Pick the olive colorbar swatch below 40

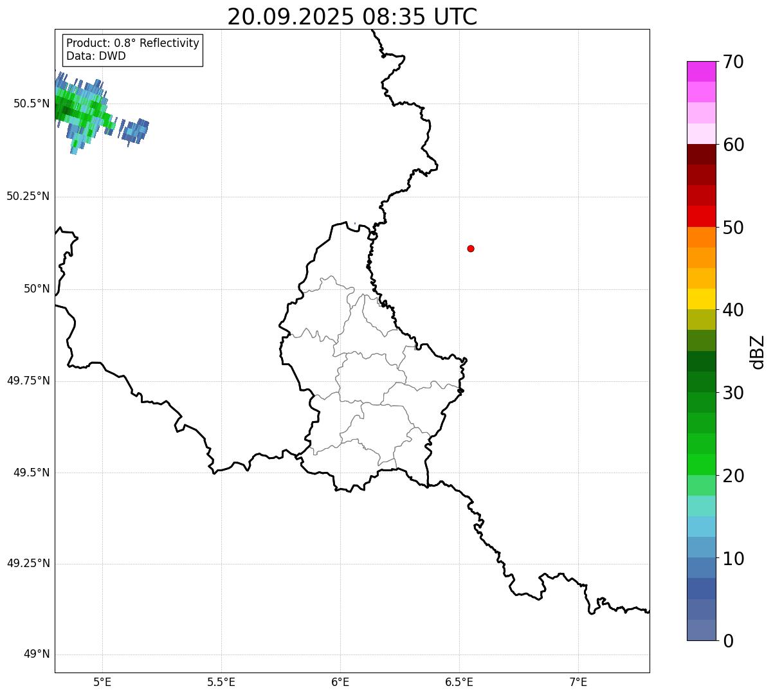coord(701,320)
